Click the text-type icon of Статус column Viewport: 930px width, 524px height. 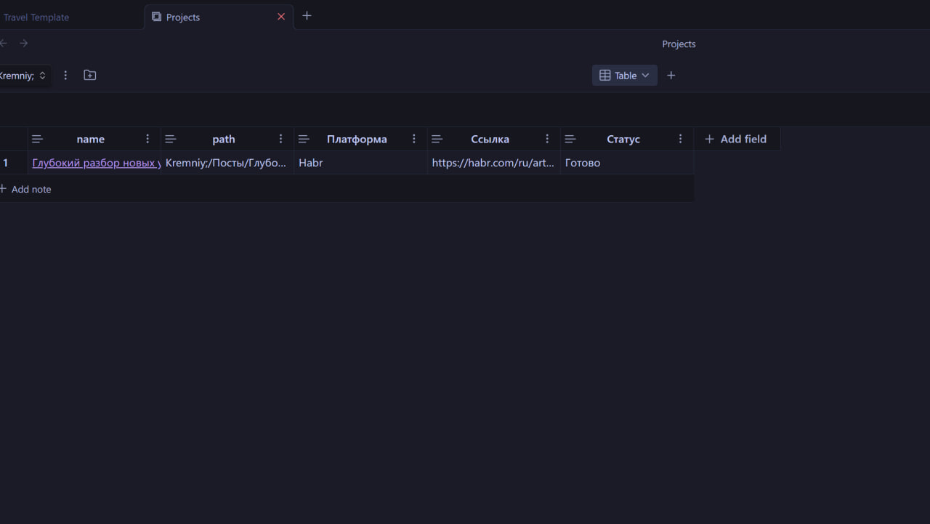570,140
